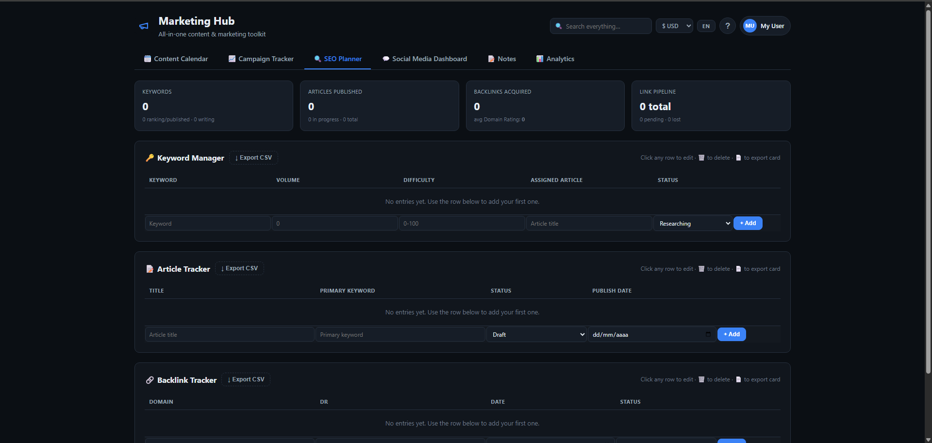Click the notepad icon of the Notes tab
932x443 pixels.
[491, 59]
